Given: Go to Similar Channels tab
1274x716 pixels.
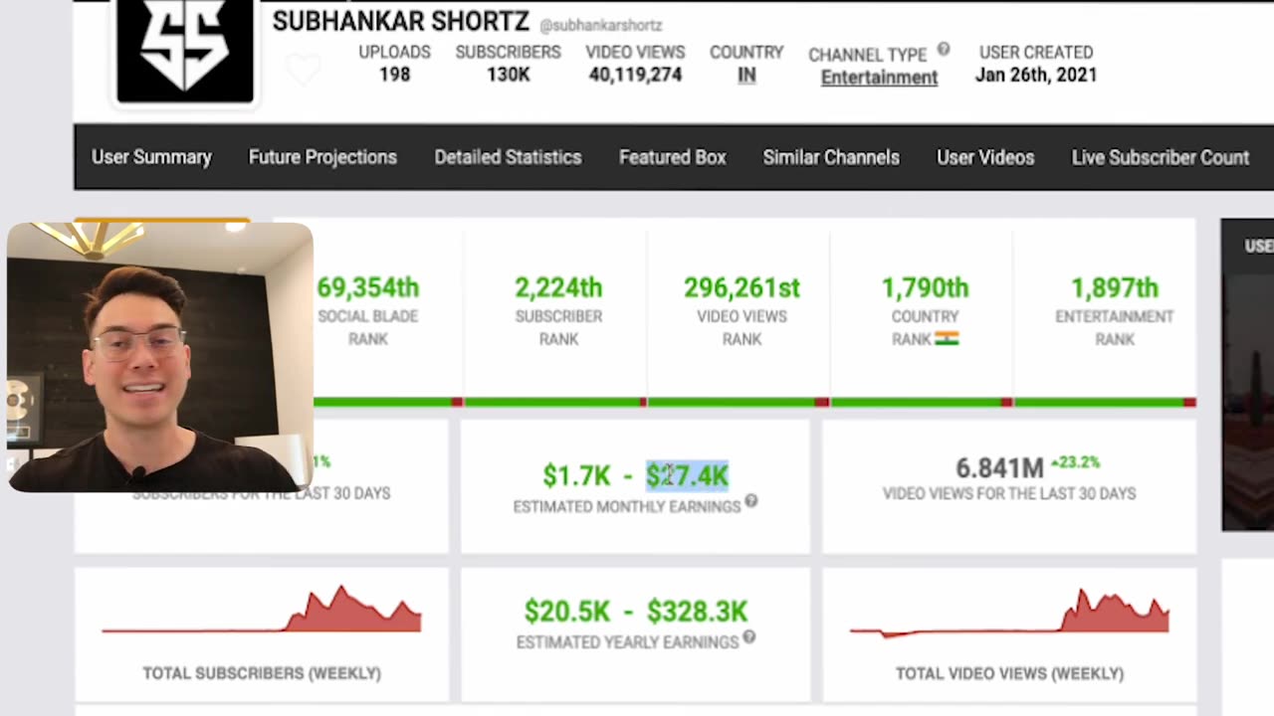Looking at the screenshot, I should coord(831,157).
